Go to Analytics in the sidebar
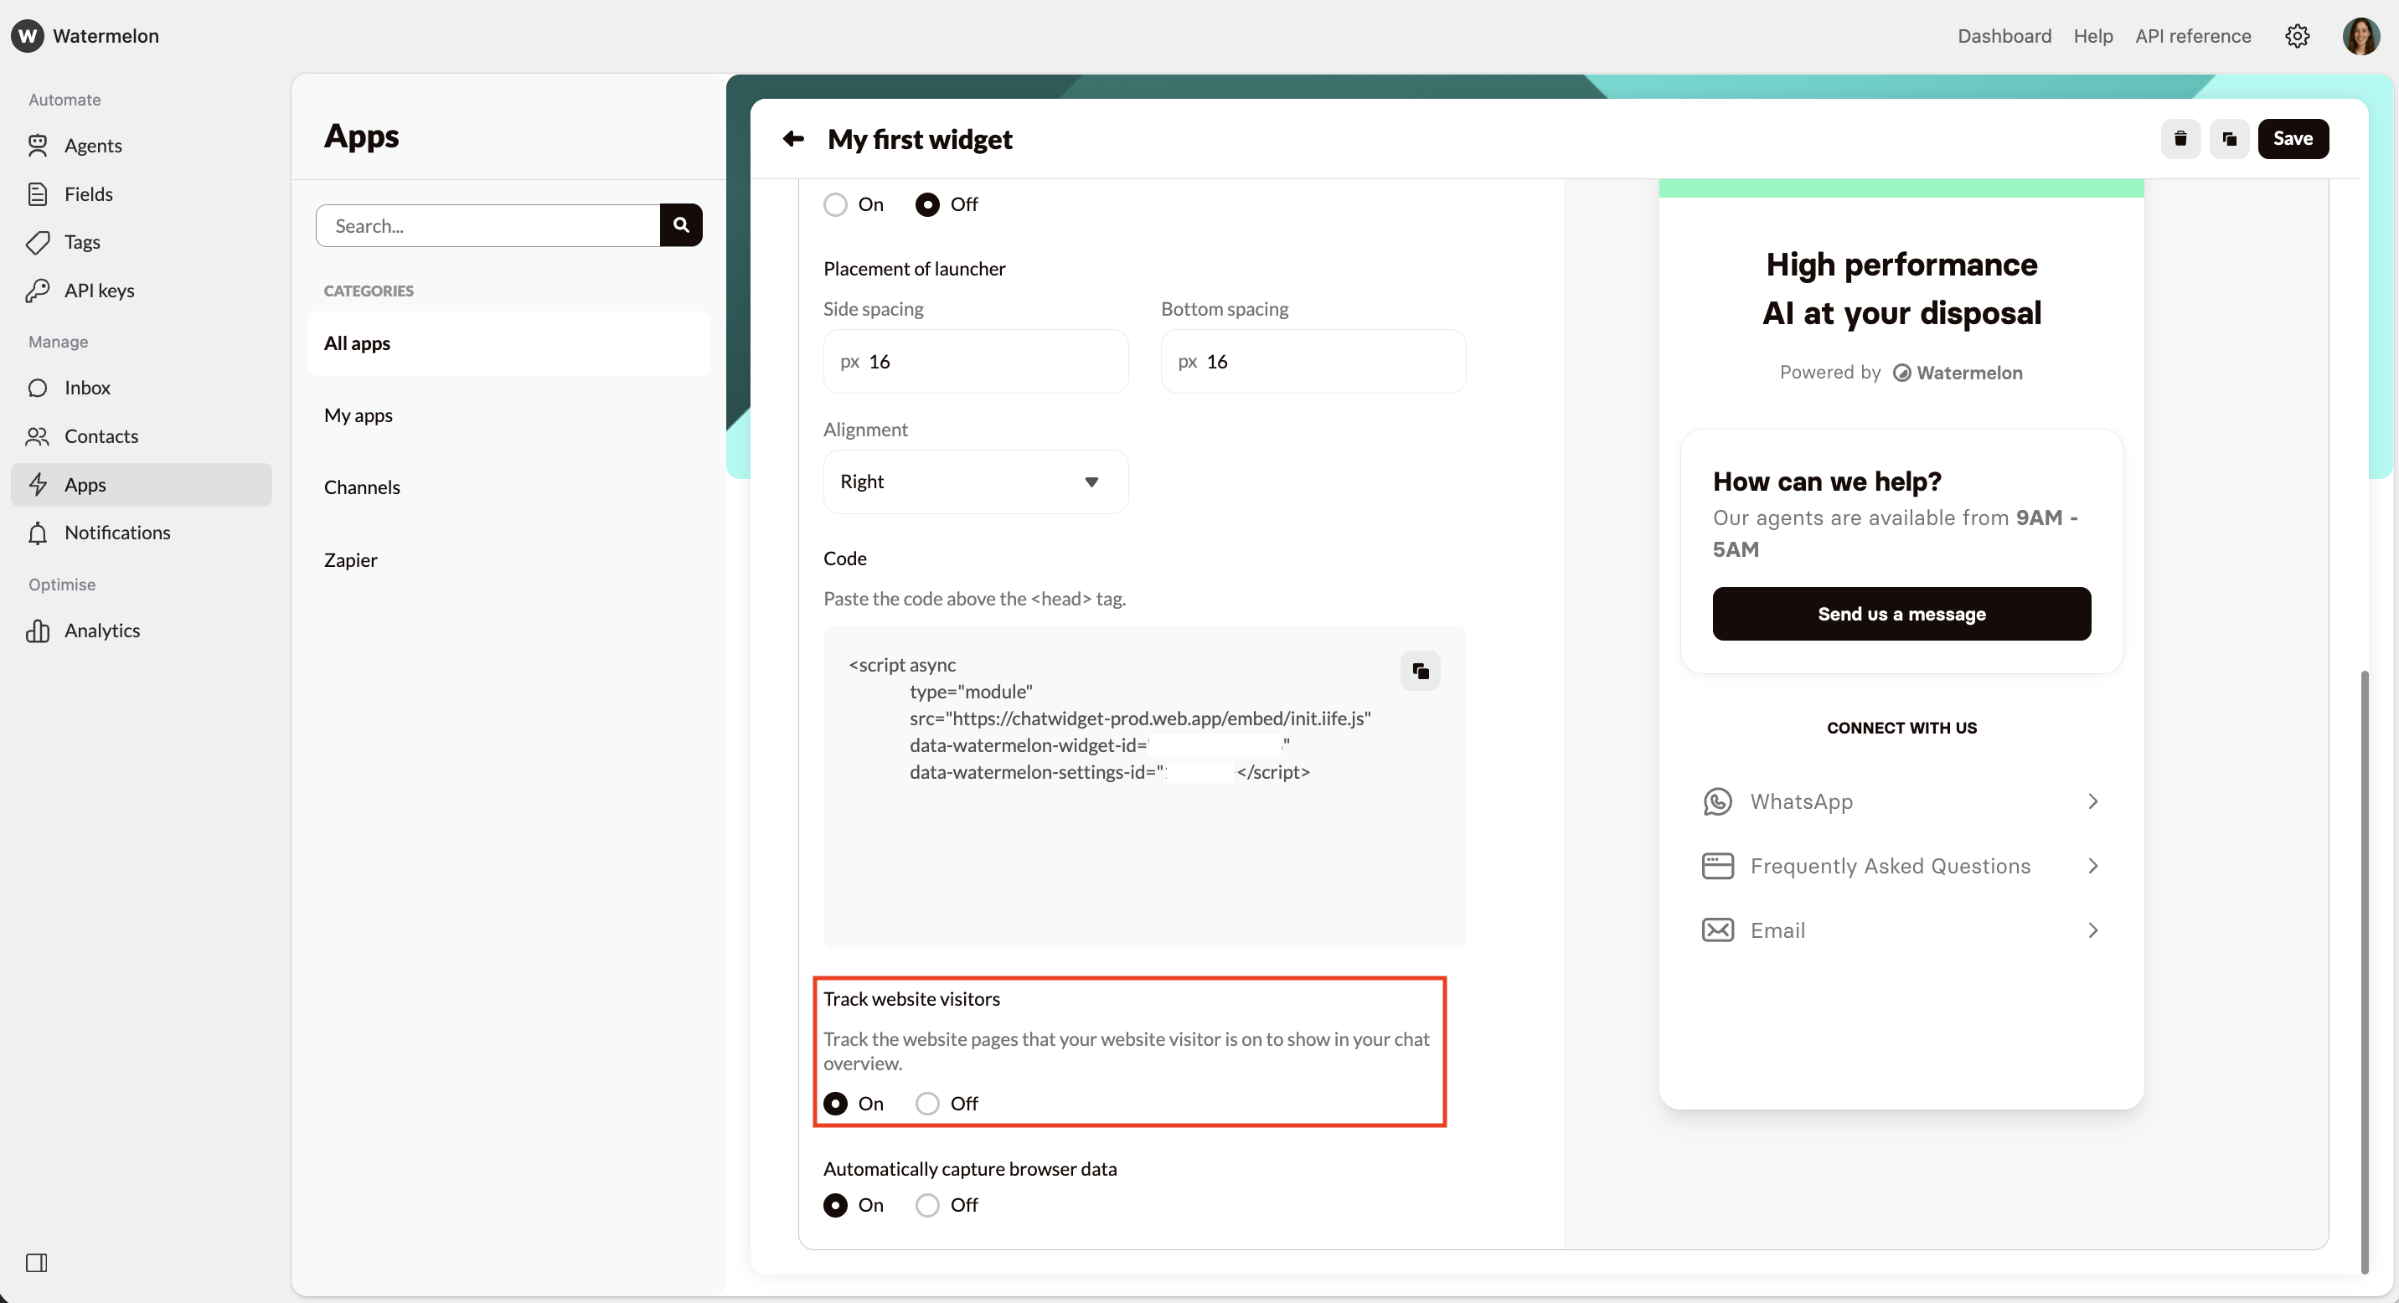Viewport: 2399px width, 1303px height. [x=101, y=630]
